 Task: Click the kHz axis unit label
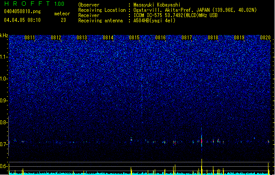tap(4, 35)
